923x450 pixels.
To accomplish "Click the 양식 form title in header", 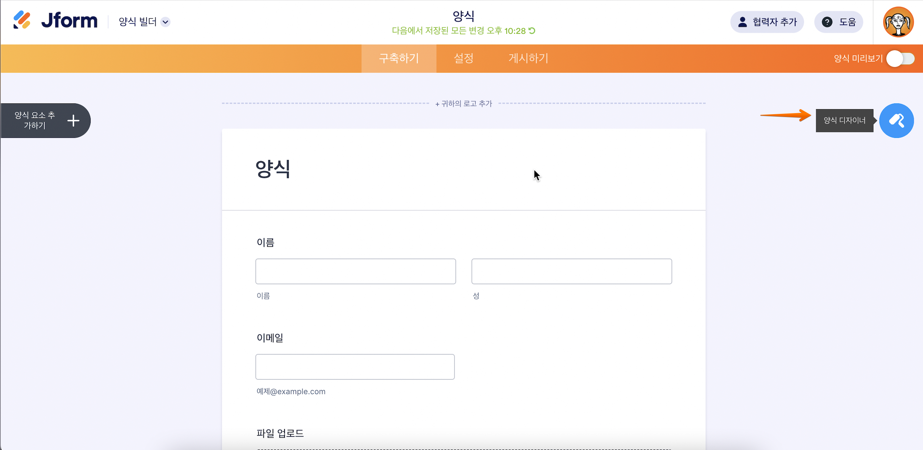I will (463, 16).
